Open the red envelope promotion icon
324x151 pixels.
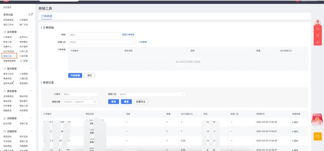317,119
